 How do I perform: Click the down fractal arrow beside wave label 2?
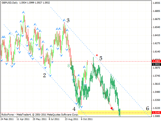pos(50,76)
